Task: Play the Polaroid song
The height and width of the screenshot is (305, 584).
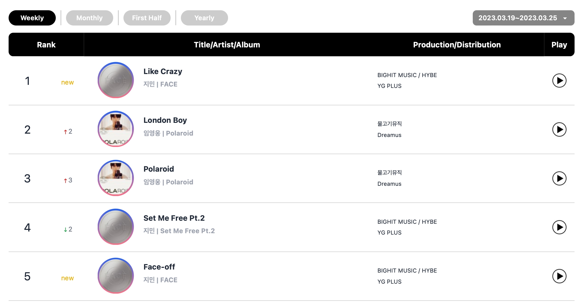Action: pyautogui.click(x=559, y=178)
